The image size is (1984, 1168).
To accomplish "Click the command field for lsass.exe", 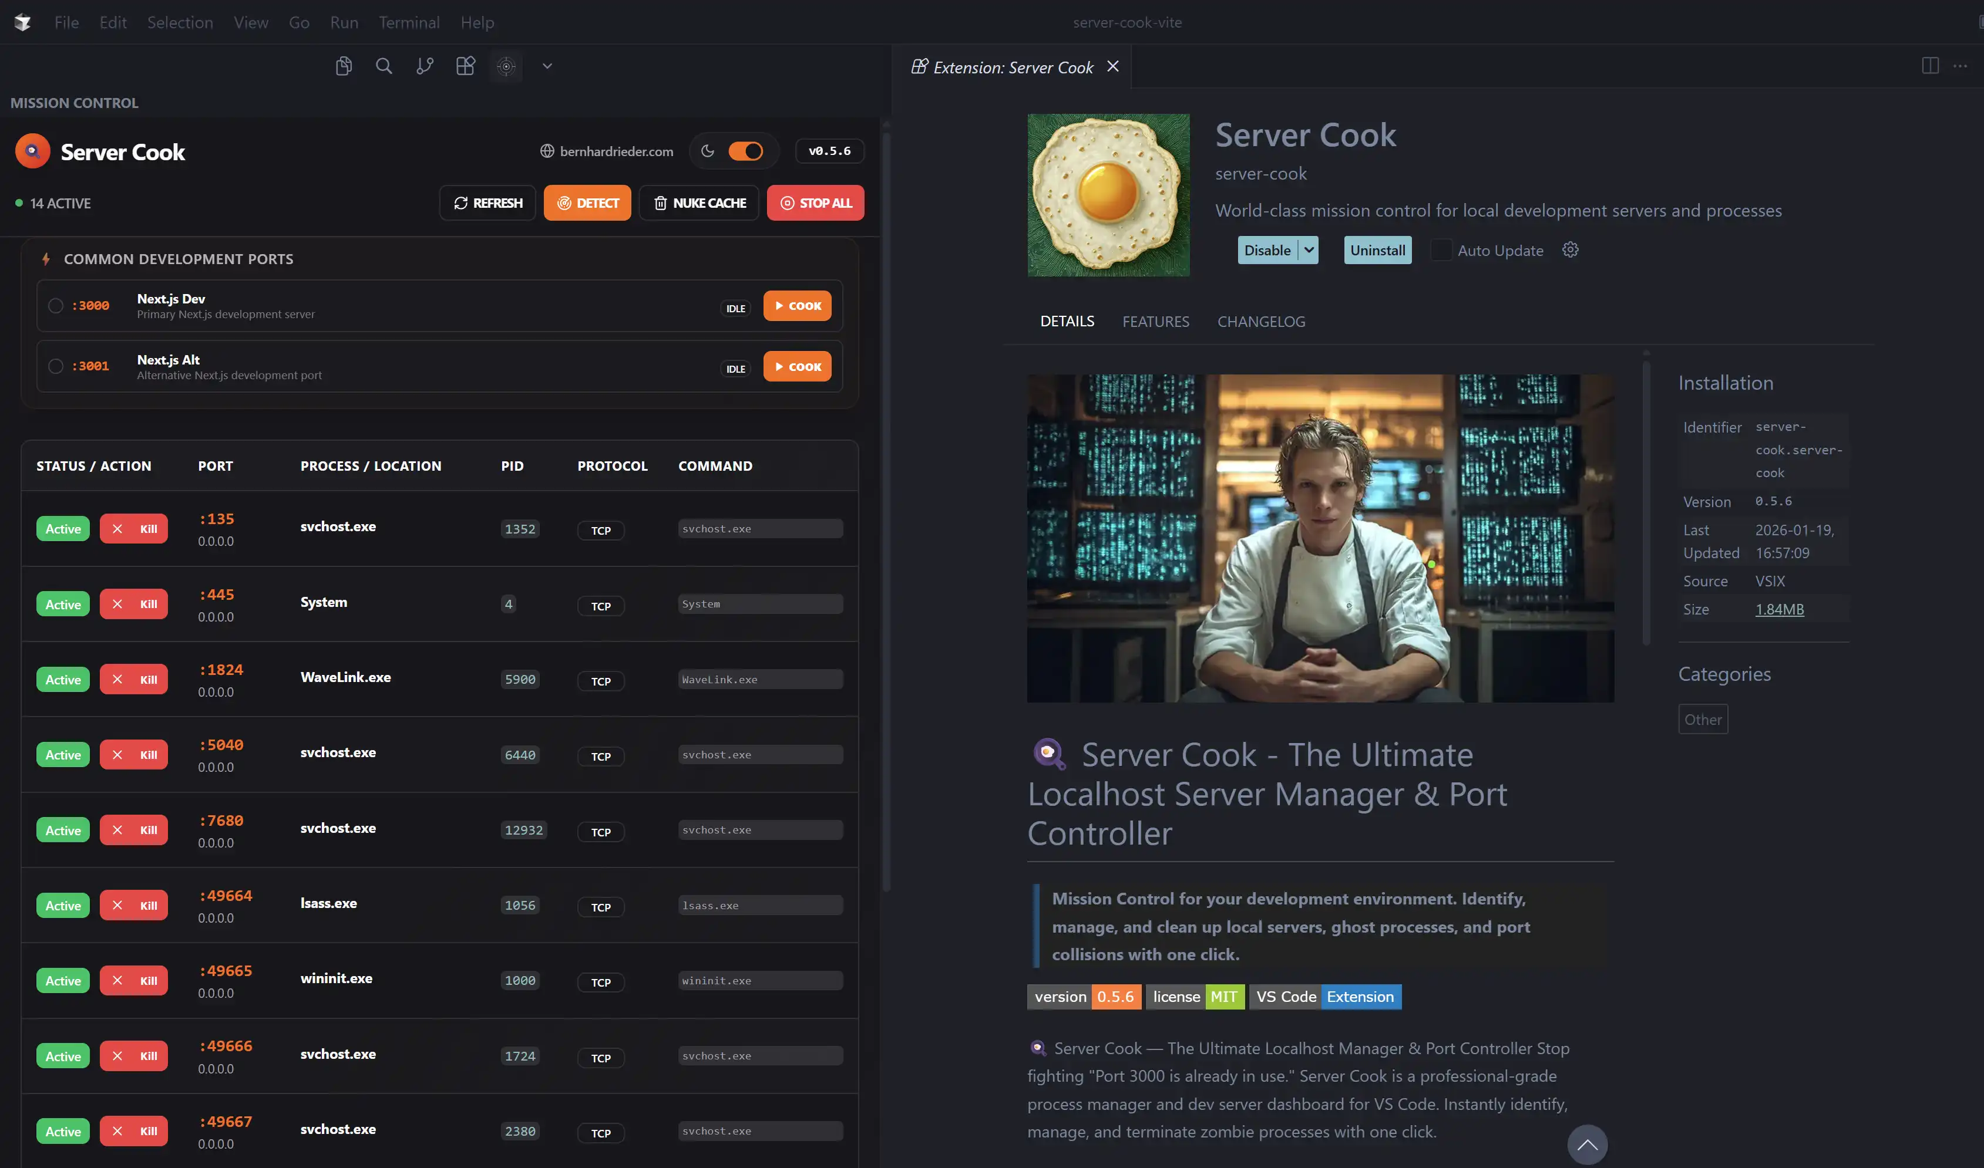I will pyautogui.click(x=760, y=905).
